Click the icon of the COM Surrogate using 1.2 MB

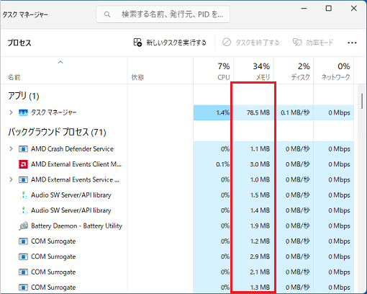[x=23, y=241]
